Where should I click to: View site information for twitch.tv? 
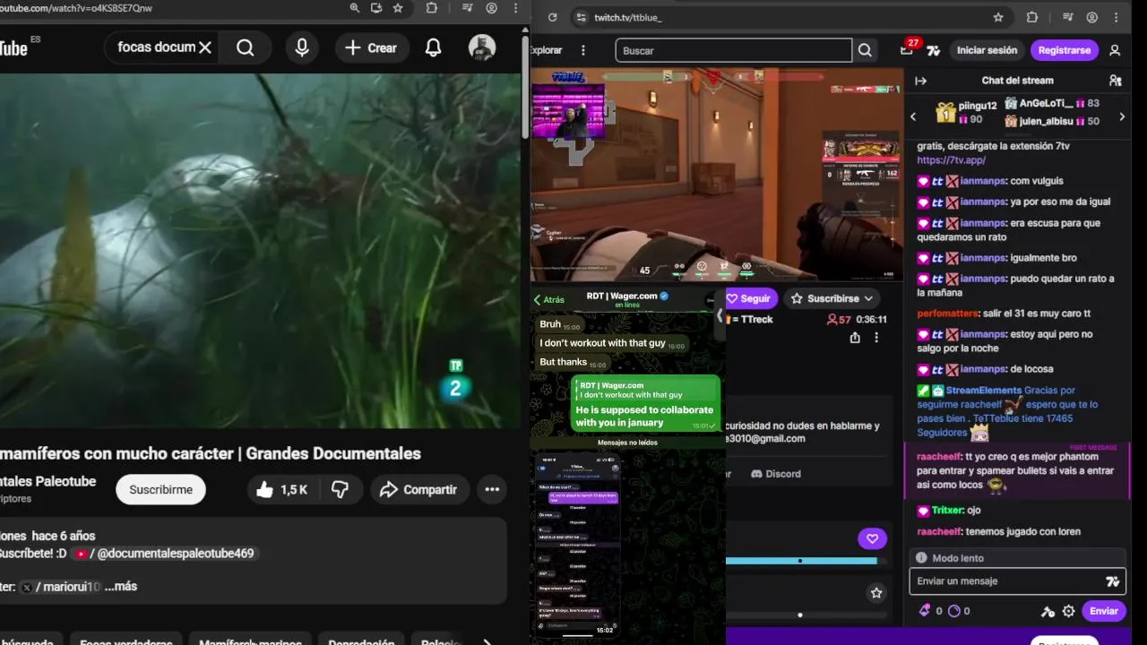point(581,17)
